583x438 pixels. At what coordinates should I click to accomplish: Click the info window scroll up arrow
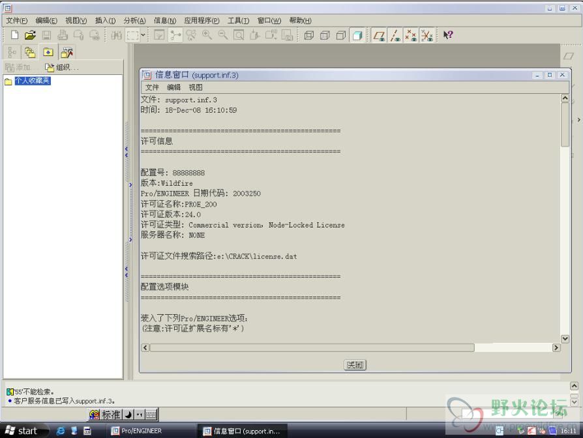coord(565,98)
